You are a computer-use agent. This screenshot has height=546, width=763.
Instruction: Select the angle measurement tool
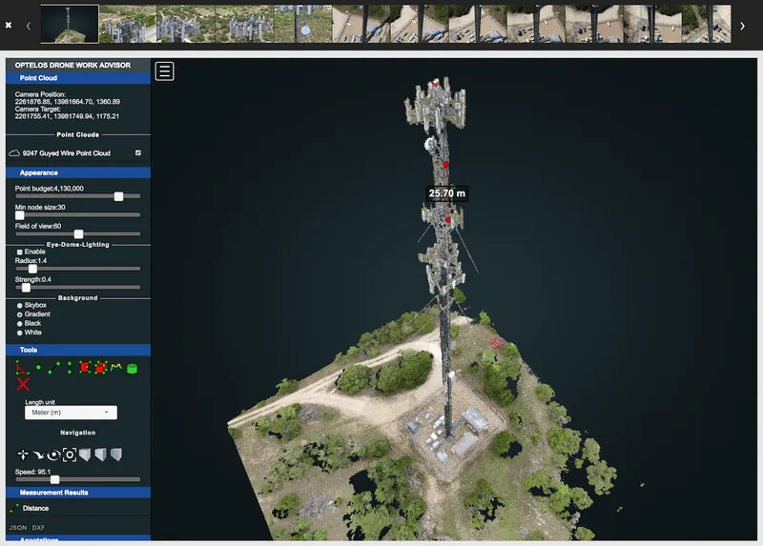pyautogui.click(x=22, y=368)
